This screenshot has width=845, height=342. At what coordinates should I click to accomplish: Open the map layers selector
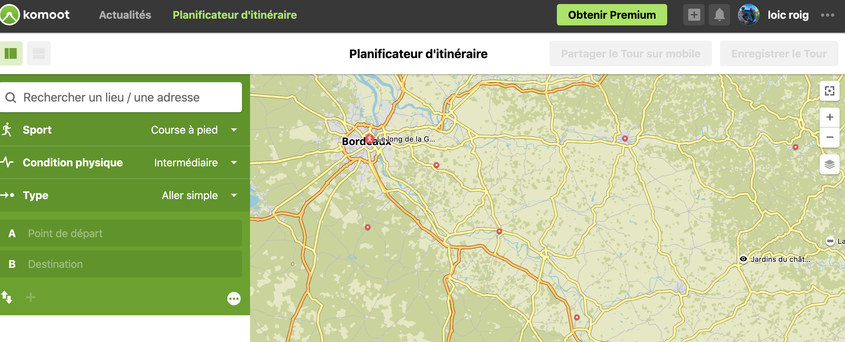pyautogui.click(x=829, y=164)
